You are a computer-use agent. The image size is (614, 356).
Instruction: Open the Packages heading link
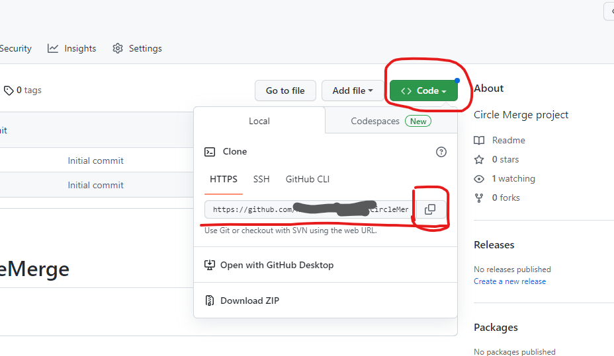tap(496, 328)
